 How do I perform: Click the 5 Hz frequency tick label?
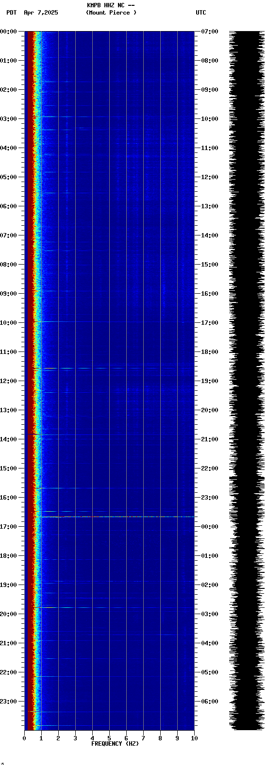[109, 738]
